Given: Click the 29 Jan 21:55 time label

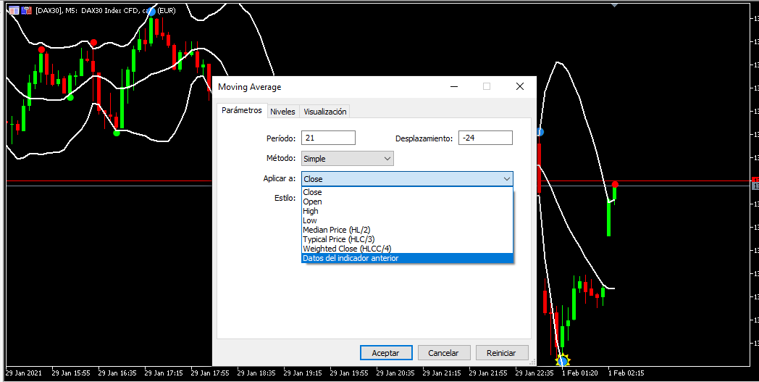Looking at the screenshot, I should [488, 373].
